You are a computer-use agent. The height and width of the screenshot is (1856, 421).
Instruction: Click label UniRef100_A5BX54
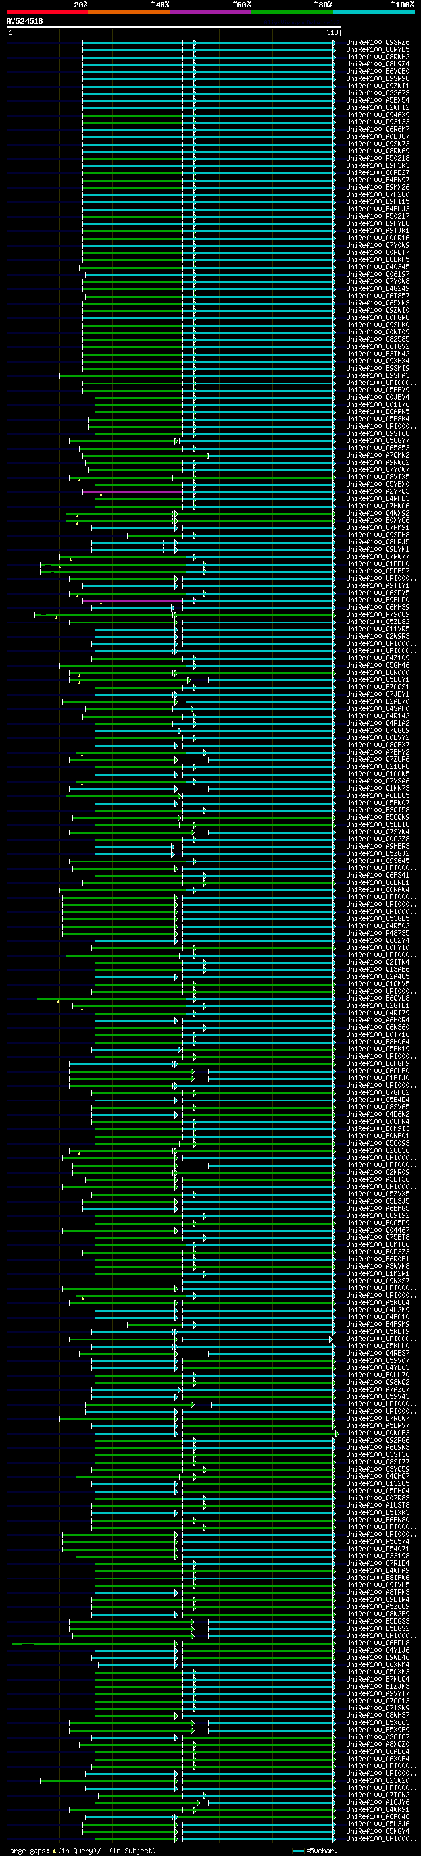tap(378, 100)
